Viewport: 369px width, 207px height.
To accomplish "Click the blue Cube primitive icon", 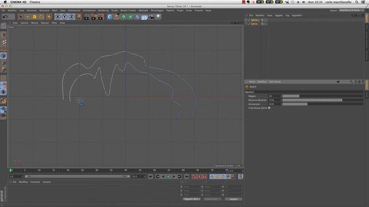I will tap(110, 17).
